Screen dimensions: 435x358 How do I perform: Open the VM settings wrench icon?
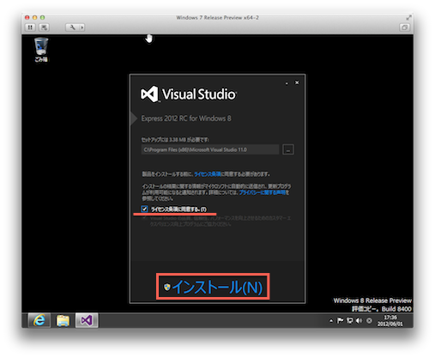click(x=72, y=27)
